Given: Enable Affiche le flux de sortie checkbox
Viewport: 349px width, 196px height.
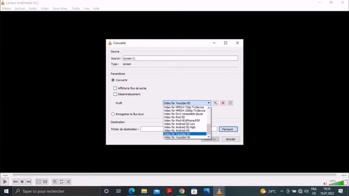Looking at the screenshot, I should 115,88.
